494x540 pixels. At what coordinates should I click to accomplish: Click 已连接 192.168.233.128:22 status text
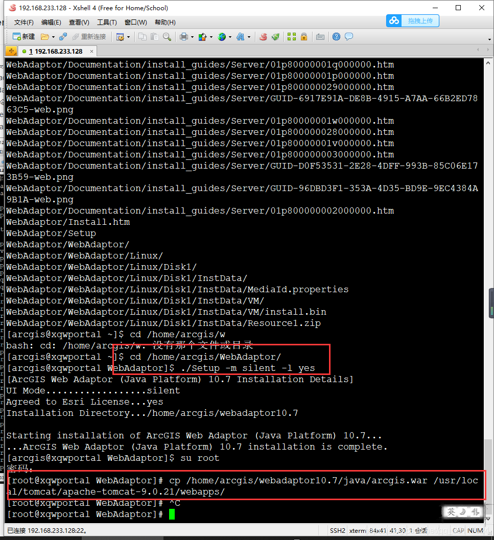[x=47, y=531]
